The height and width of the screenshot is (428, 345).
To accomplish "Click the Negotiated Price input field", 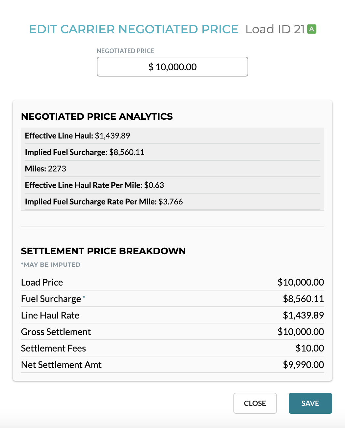I will click(x=172, y=67).
